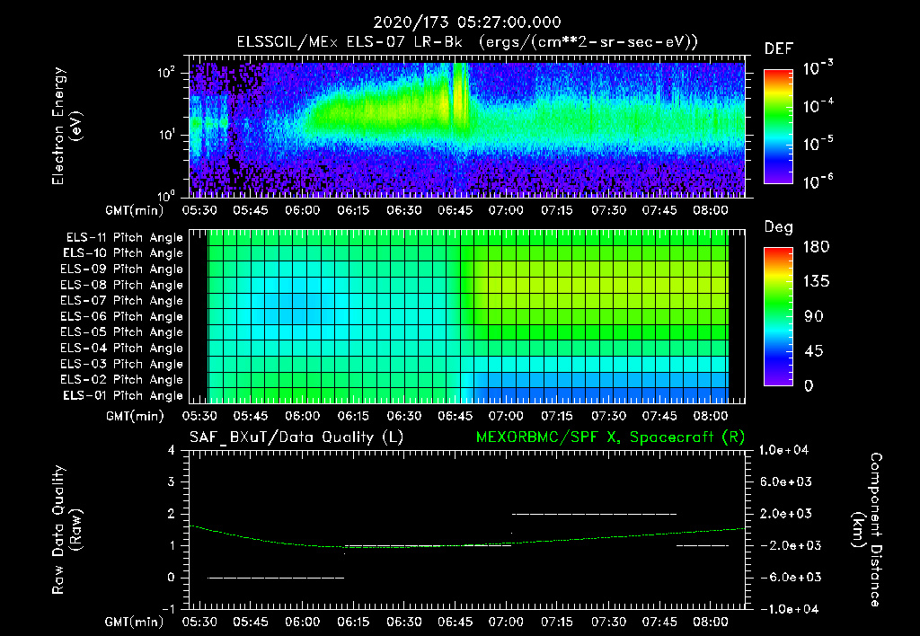This screenshot has width=920, height=636.
Task: Click the 135 label on Deg scale
Action: [816, 282]
